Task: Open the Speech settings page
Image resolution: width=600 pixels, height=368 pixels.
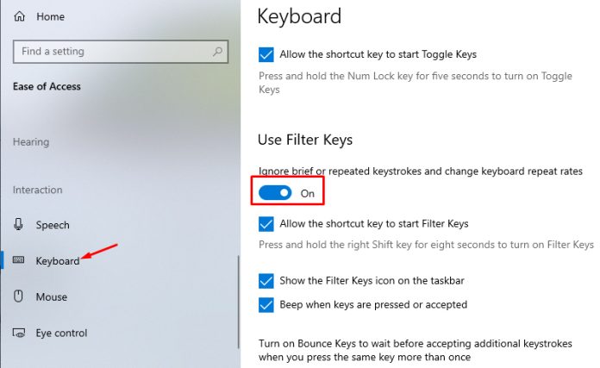Action: pyautogui.click(x=53, y=225)
